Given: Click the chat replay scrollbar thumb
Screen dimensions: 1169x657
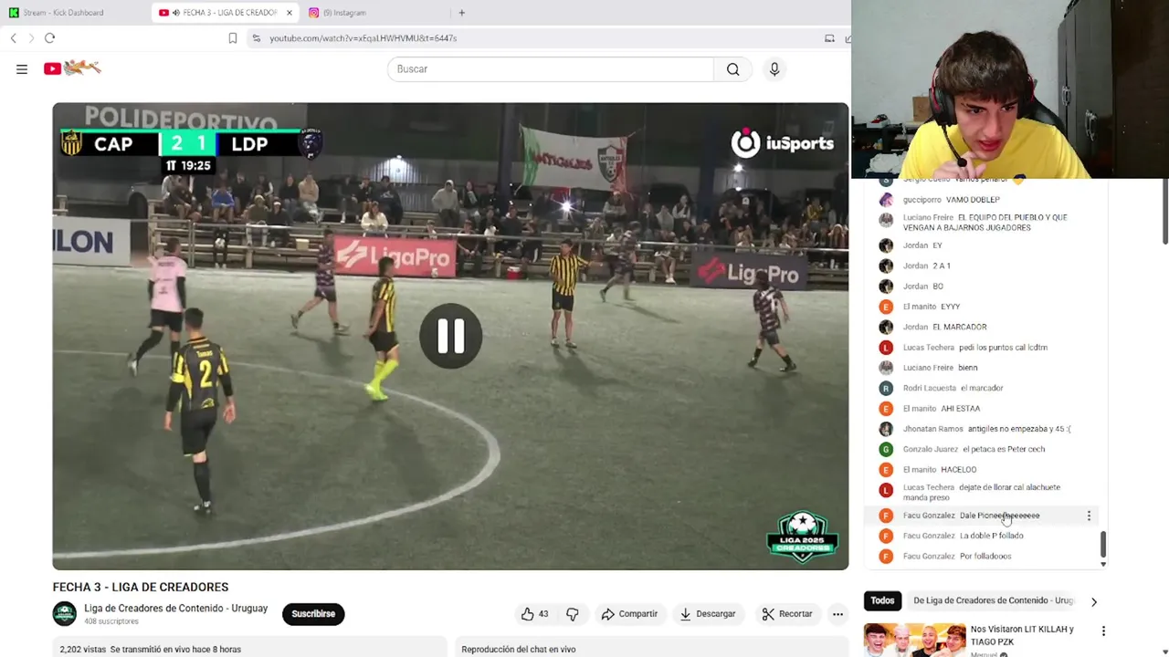Looking at the screenshot, I should pos(1103,545).
